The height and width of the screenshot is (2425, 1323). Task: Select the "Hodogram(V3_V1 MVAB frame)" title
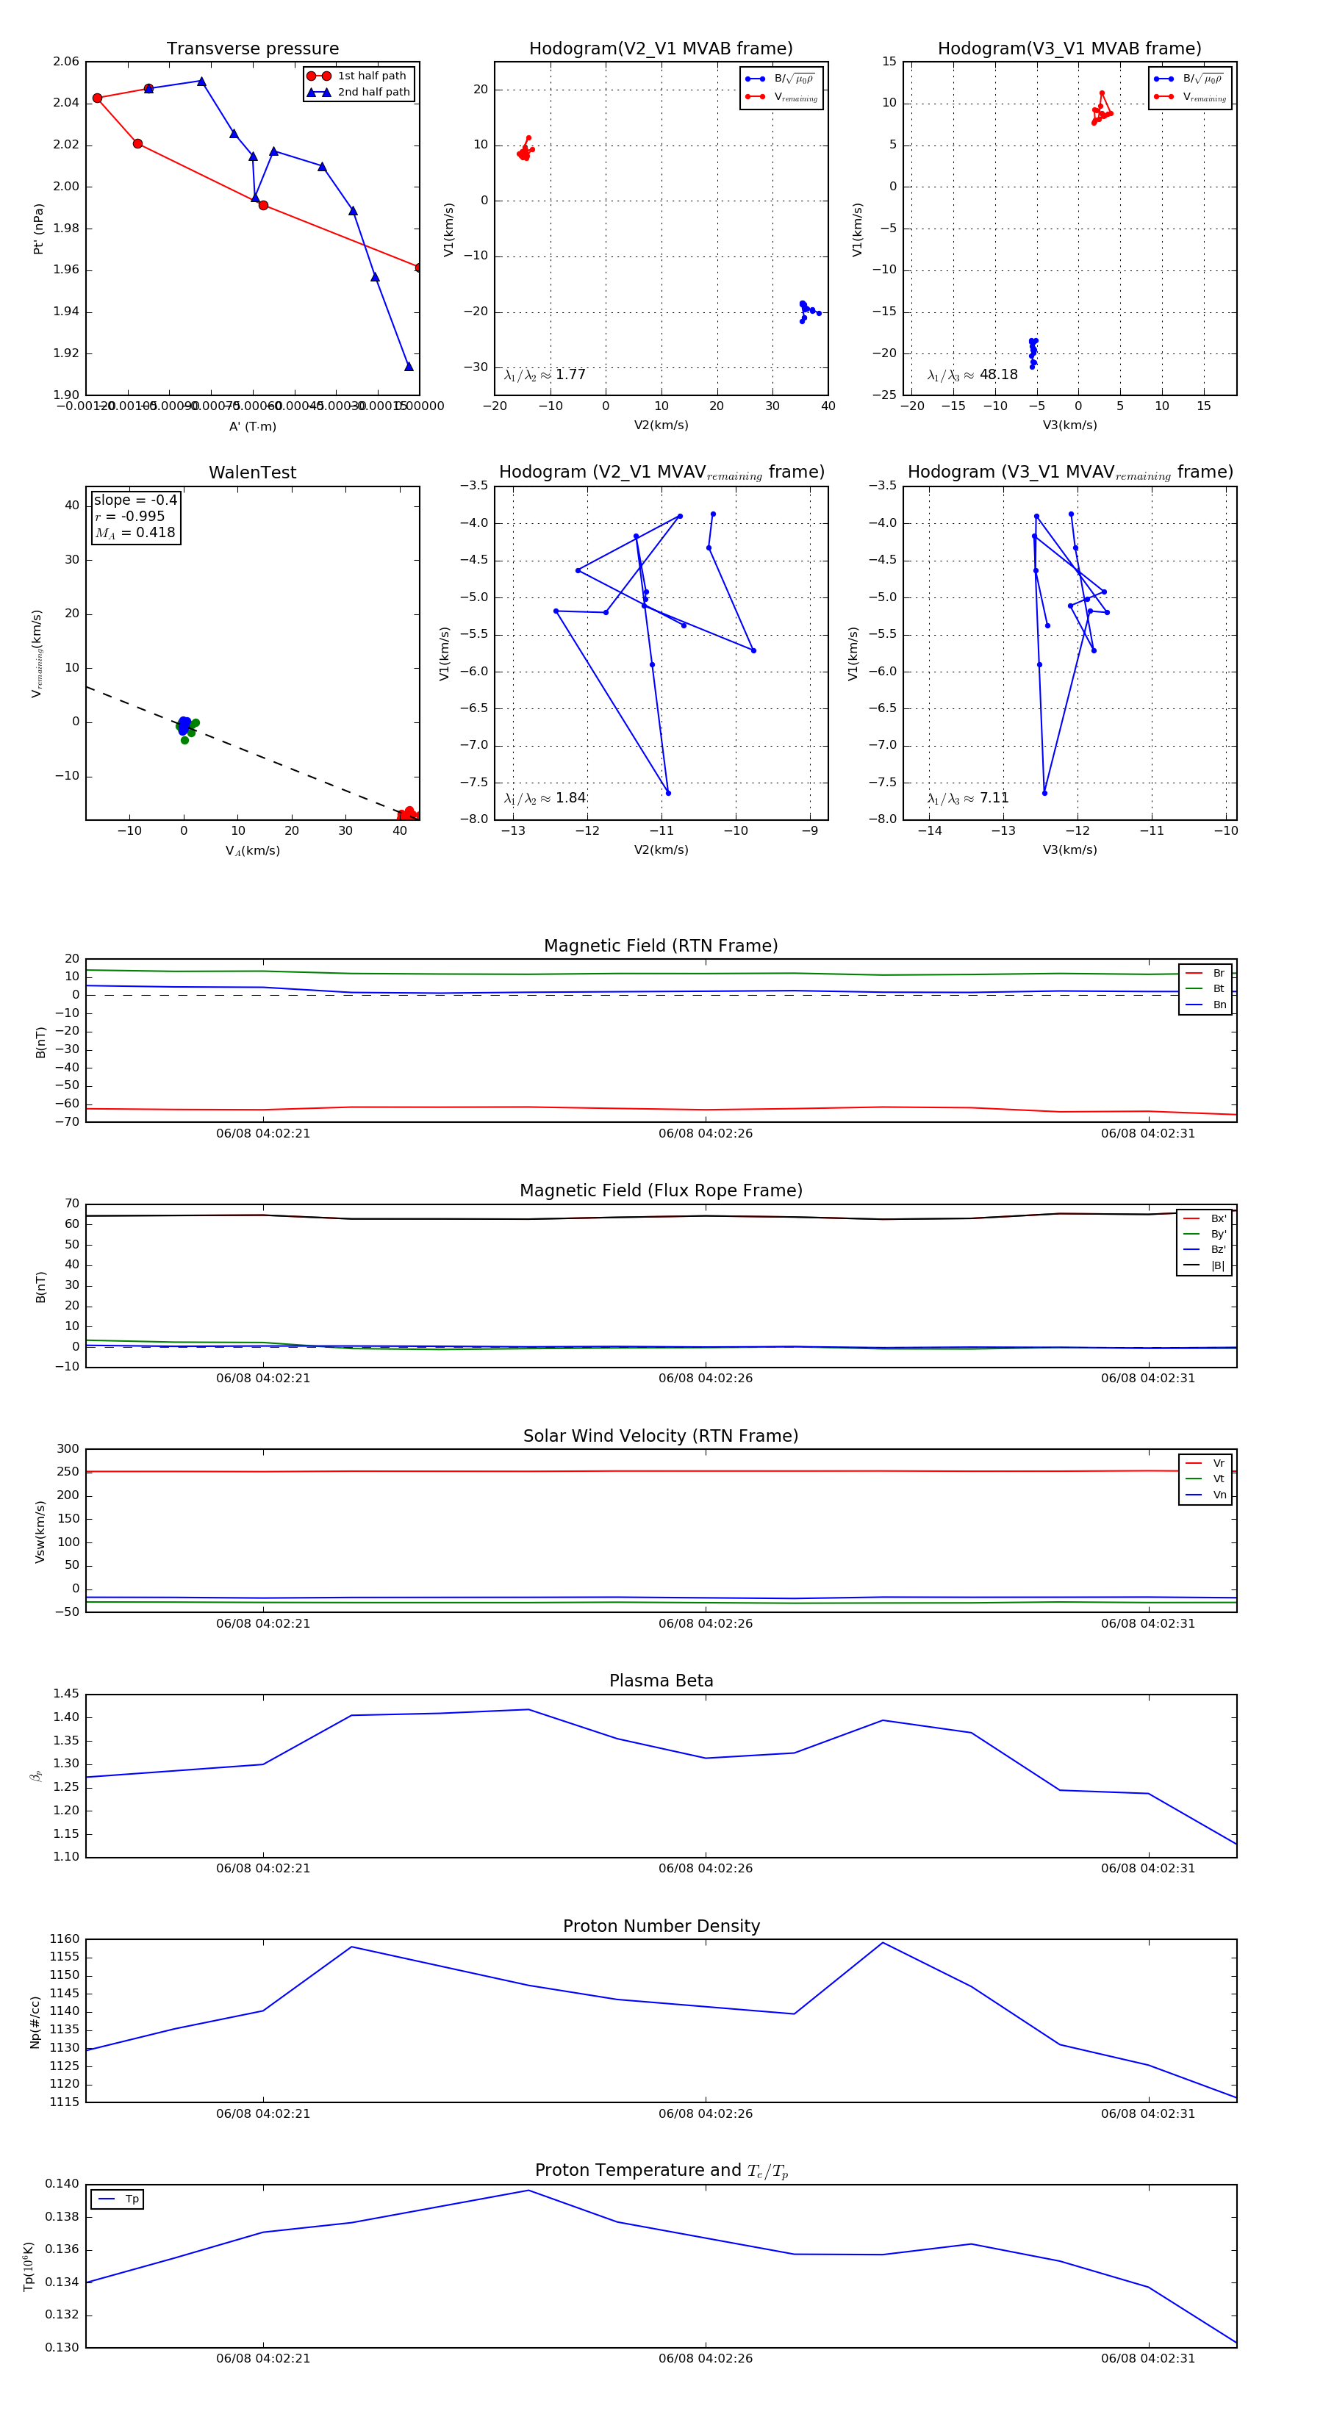[x=1069, y=49]
